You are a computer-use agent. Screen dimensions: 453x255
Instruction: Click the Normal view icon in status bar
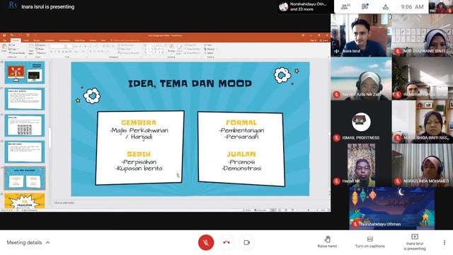(x=273, y=210)
